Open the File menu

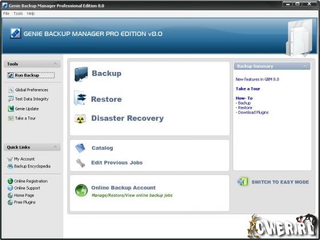(x=6, y=14)
